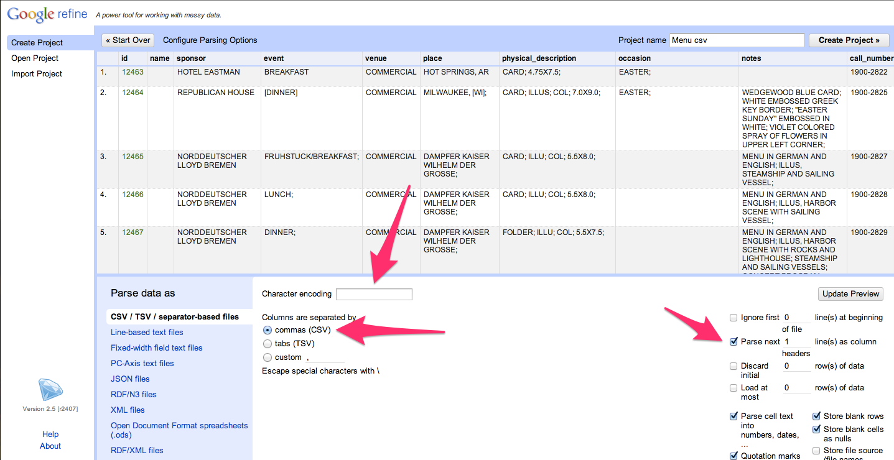Screen dimensions: 894x460
Task: Select RDF/XML files format
Action: [x=137, y=451]
